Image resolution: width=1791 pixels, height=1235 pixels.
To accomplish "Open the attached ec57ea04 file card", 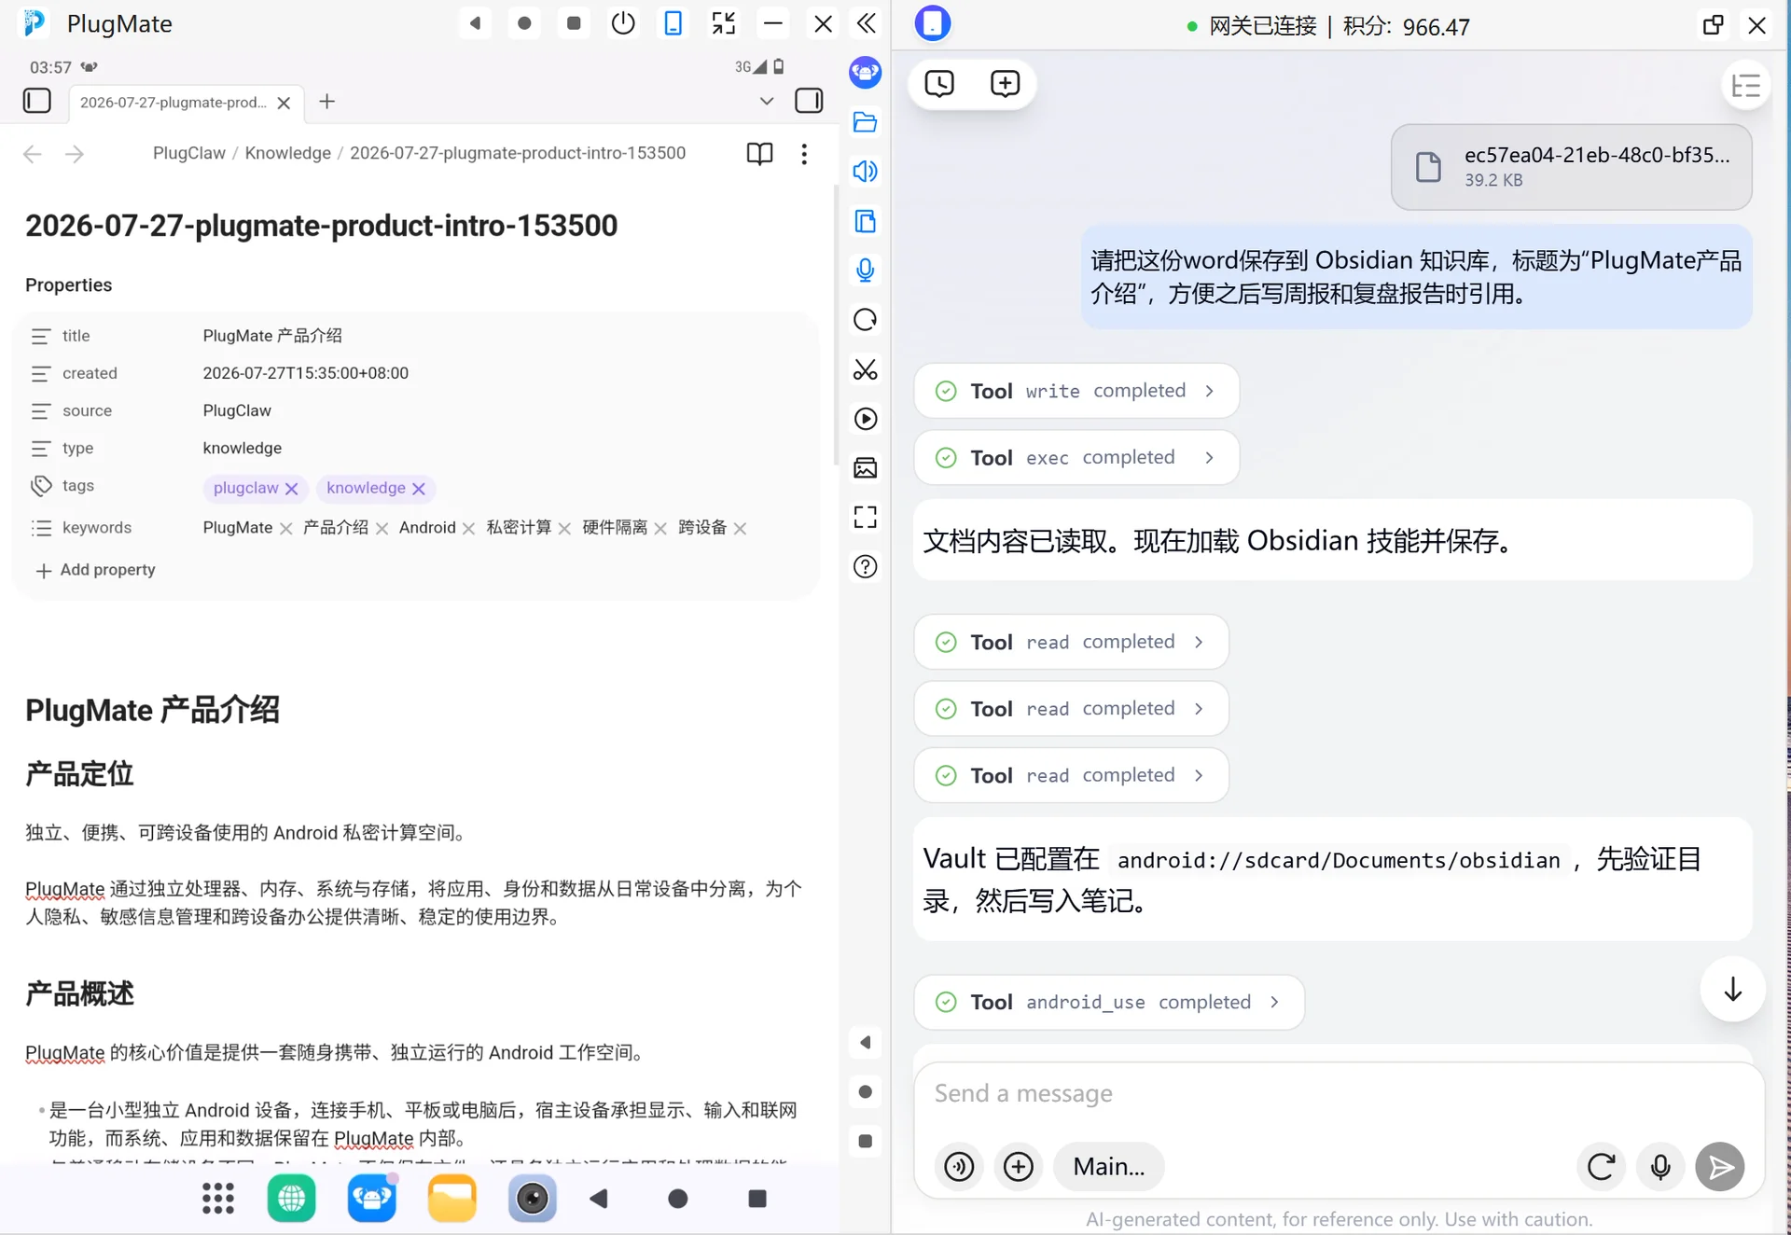I will [1571, 167].
